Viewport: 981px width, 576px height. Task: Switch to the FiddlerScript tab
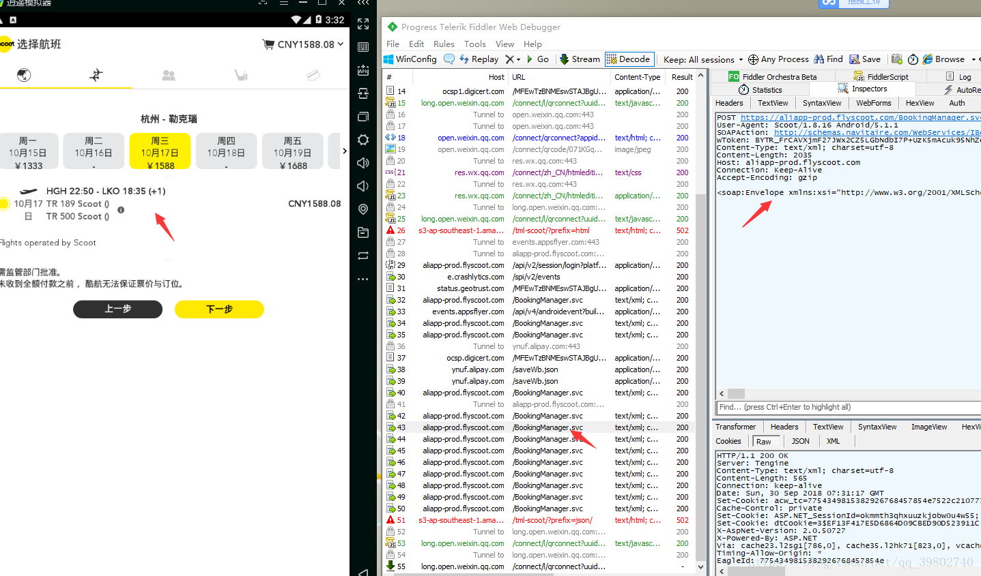pos(881,76)
